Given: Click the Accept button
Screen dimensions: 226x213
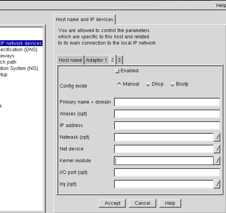Looking at the screenshot, I should (x=112, y=203).
